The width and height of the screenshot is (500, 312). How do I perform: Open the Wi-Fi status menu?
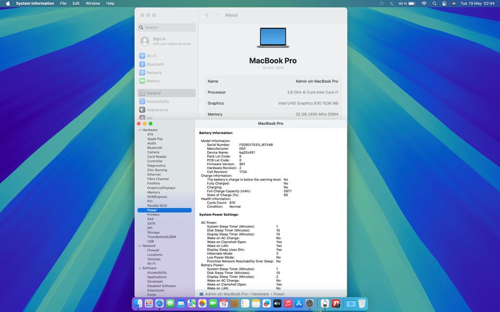(x=424, y=4)
